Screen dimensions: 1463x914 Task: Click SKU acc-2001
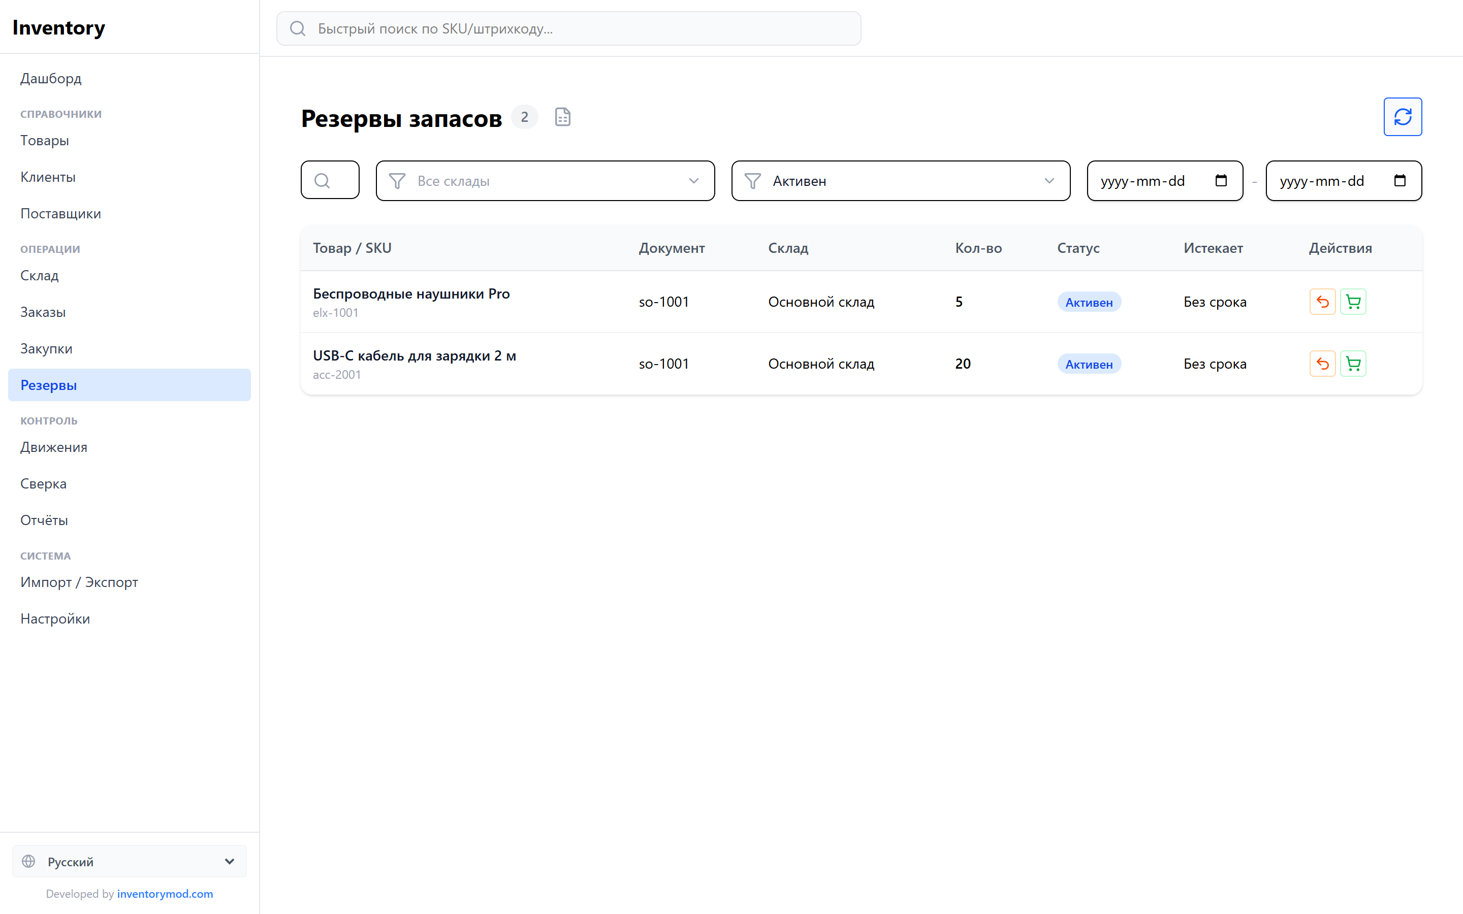[x=337, y=375]
